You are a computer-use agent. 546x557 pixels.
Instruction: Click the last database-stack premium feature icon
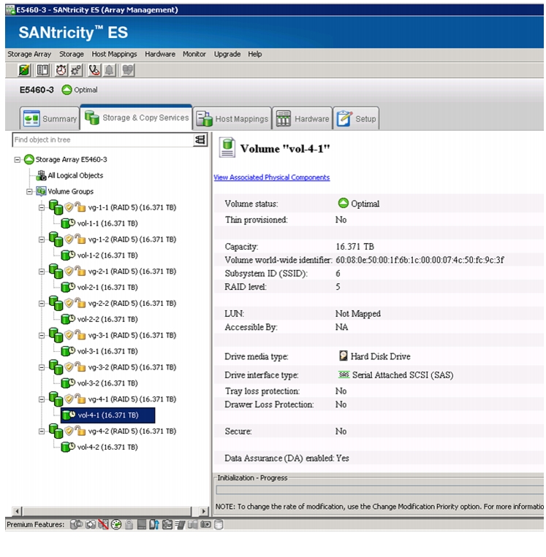coord(219,524)
